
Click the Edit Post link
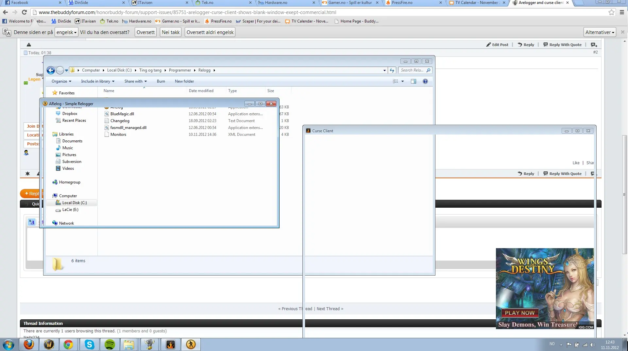497,45
